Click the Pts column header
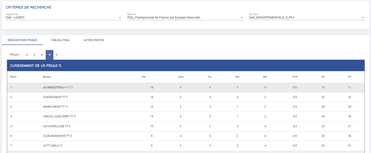 point(143,77)
